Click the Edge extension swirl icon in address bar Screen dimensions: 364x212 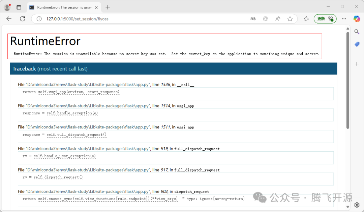point(265,19)
